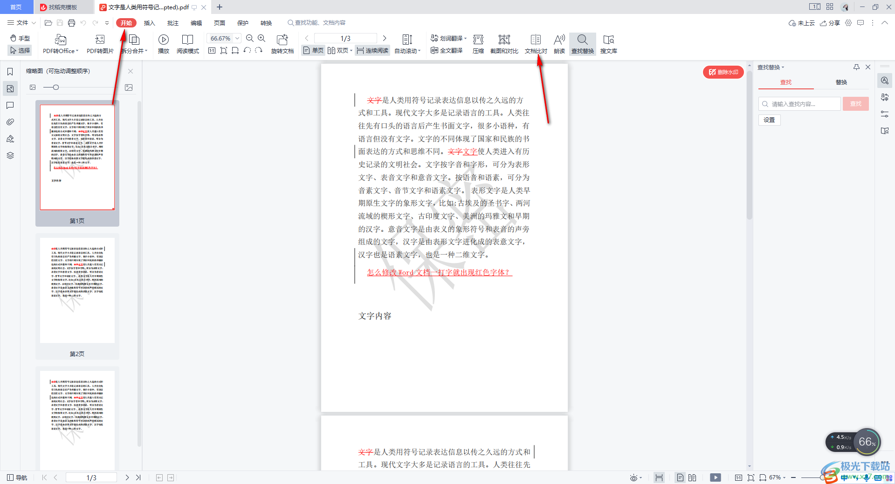Expand quick access toolbar customize arrow

(107, 23)
